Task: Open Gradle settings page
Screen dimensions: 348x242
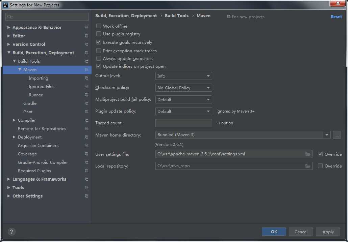Action: (x=30, y=103)
